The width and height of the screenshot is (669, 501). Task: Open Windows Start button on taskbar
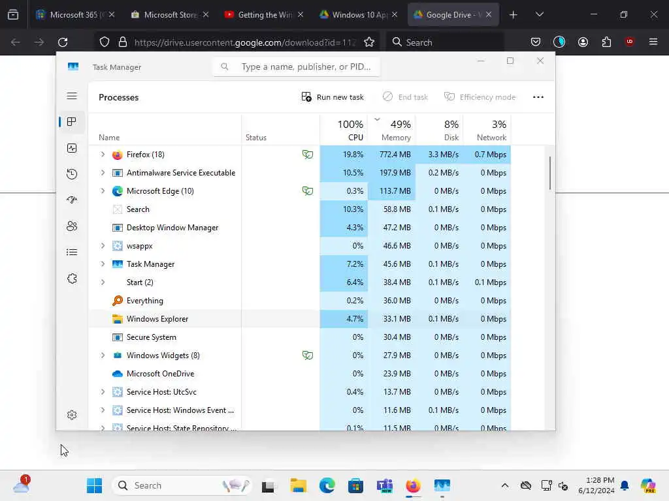(x=94, y=485)
